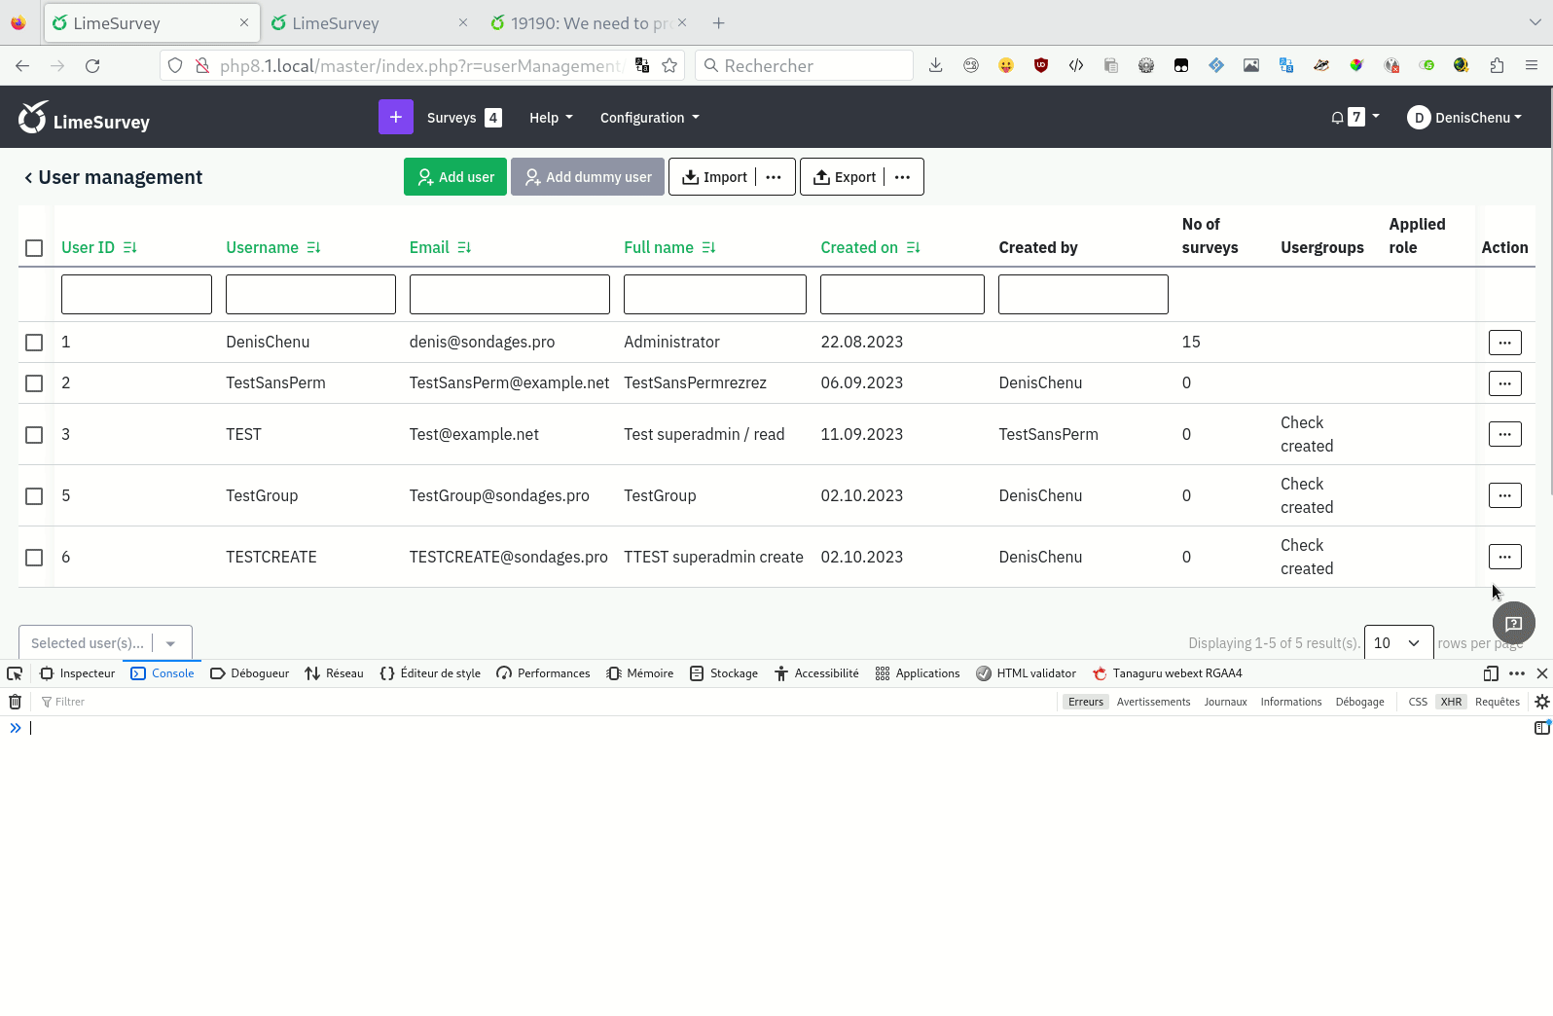Sort by User ID column icon
Image resolution: width=1553 pixels, height=1016 pixels.
point(130,248)
